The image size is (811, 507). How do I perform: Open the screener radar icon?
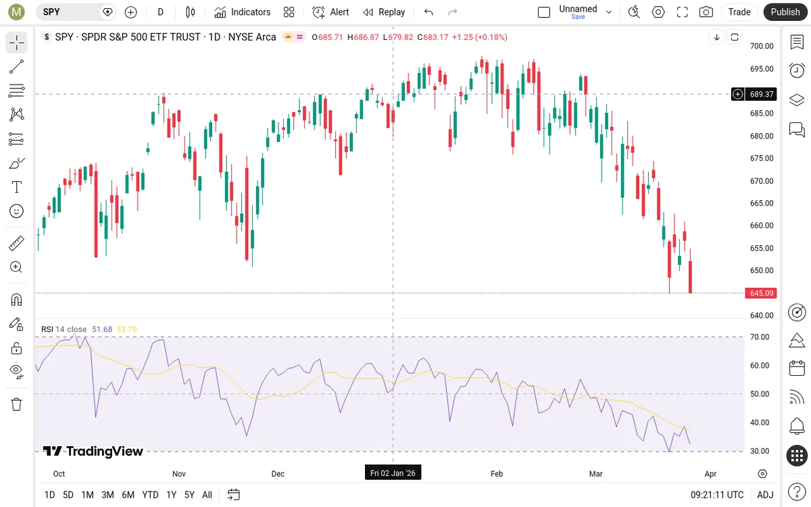(x=797, y=312)
